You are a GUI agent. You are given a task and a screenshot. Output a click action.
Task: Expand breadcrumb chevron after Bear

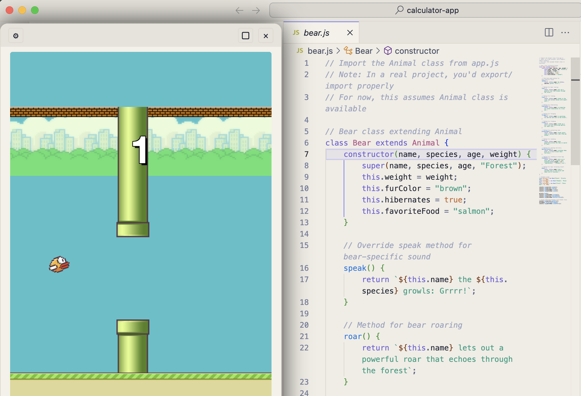(x=378, y=51)
